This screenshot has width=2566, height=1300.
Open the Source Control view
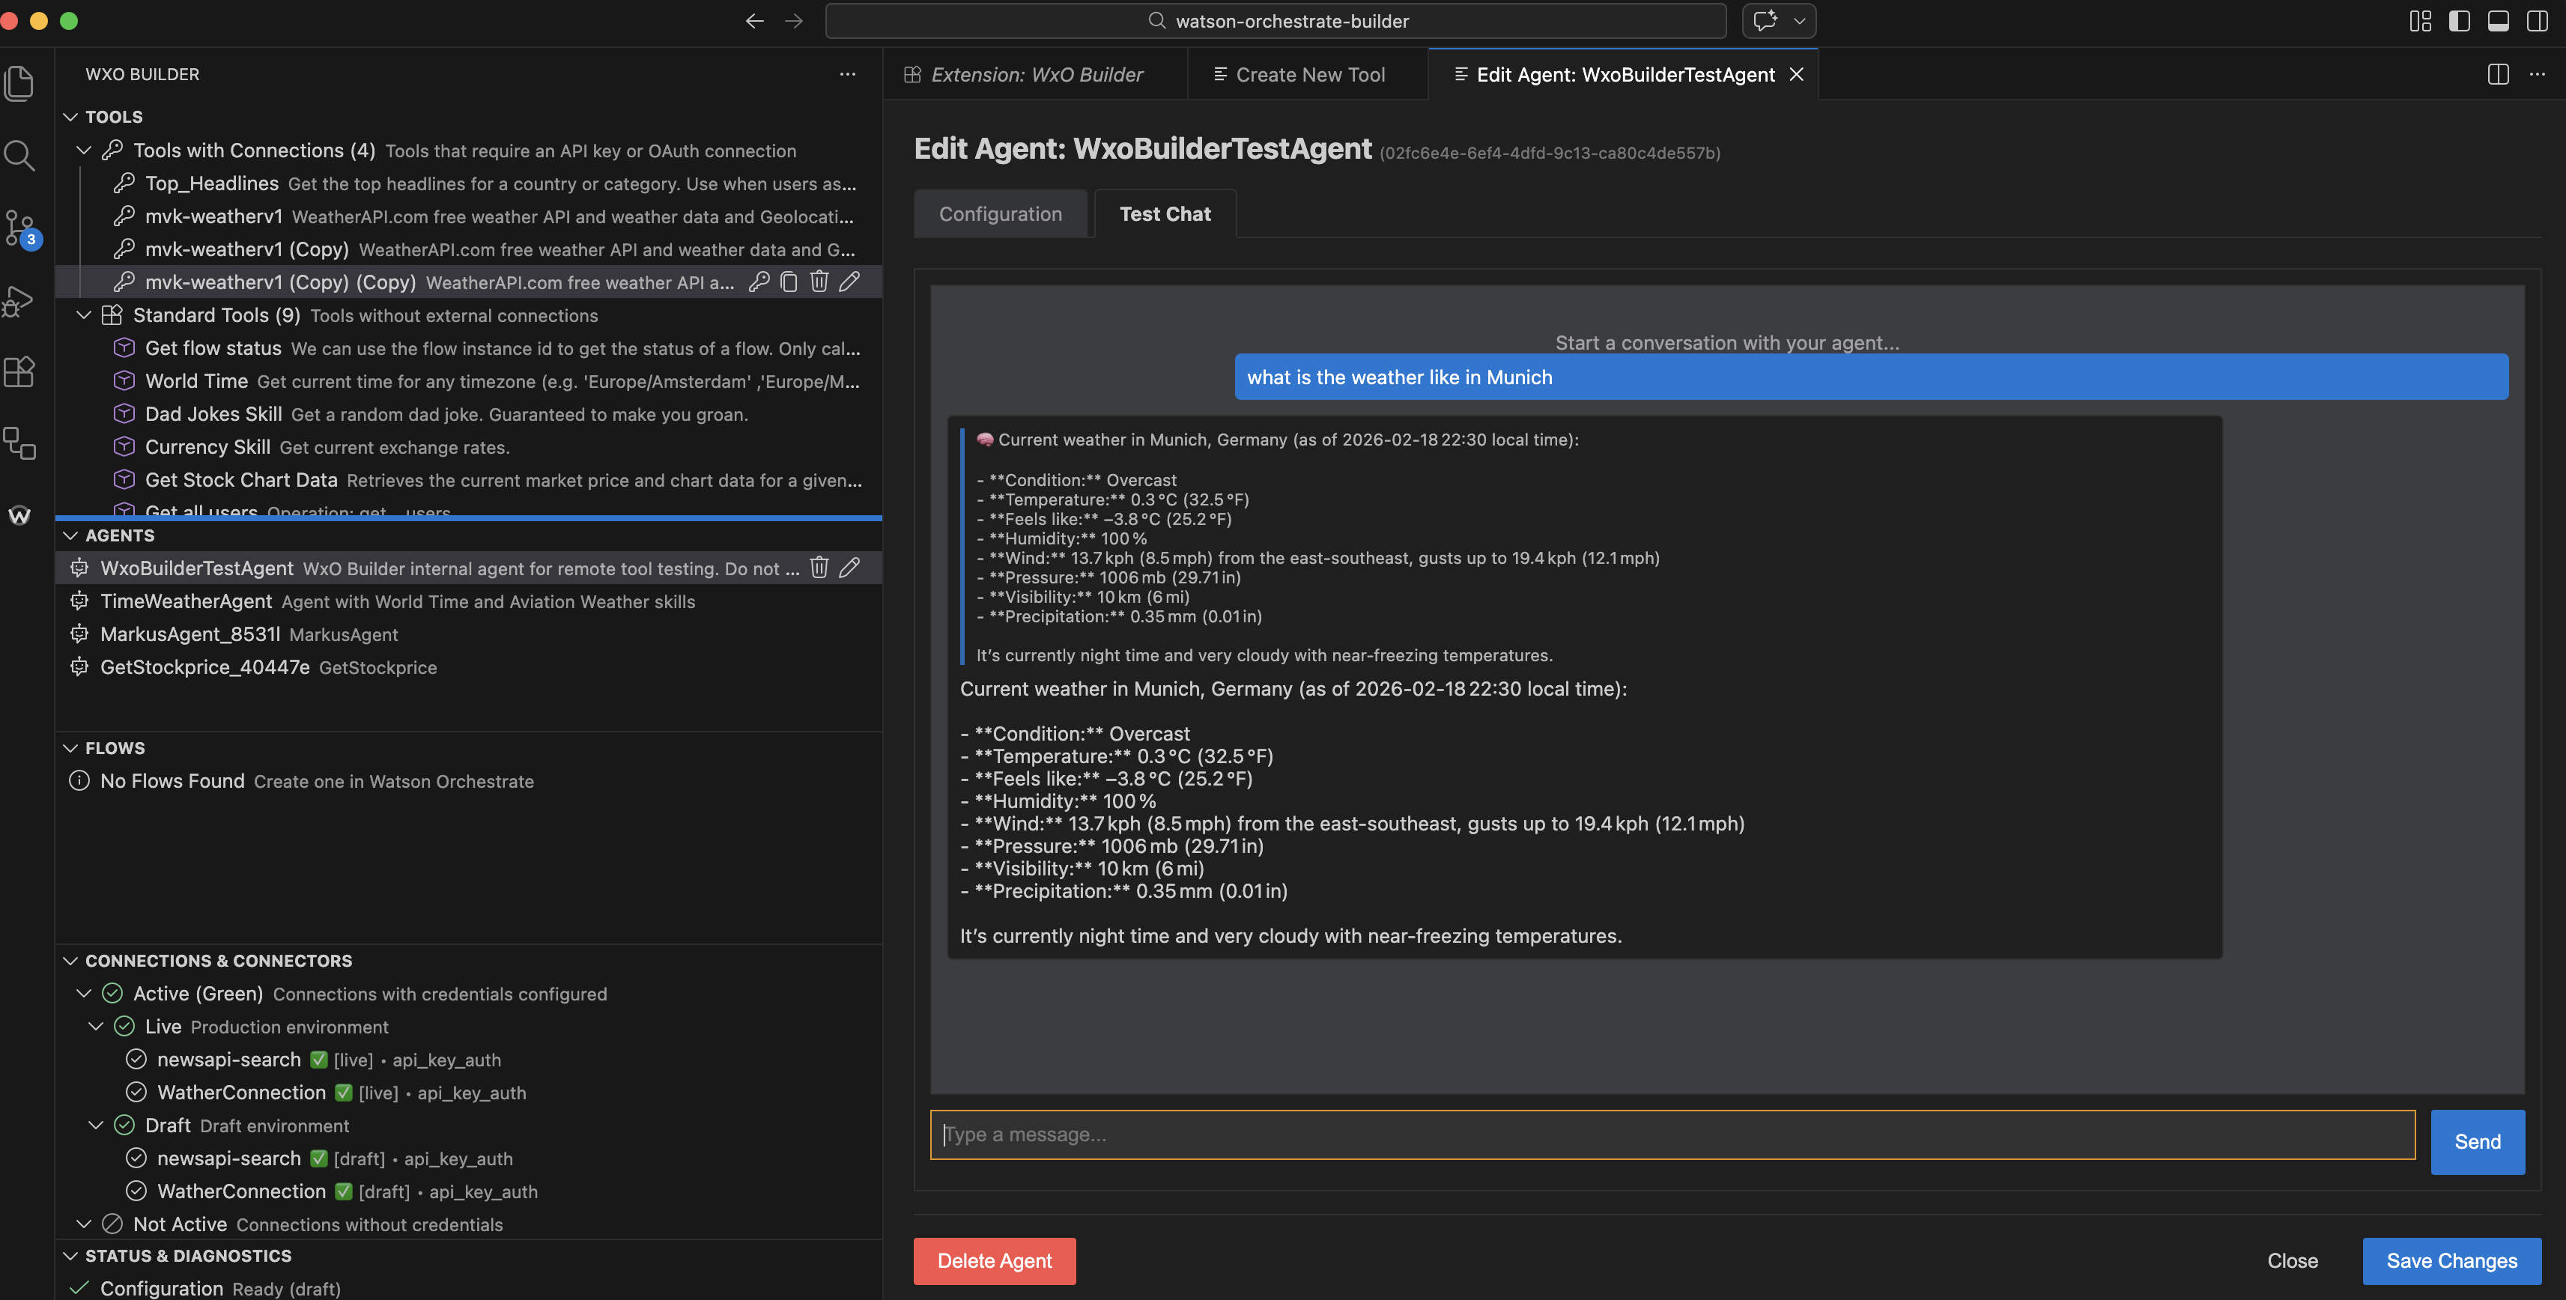pyautogui.click(x=20, y=228)
